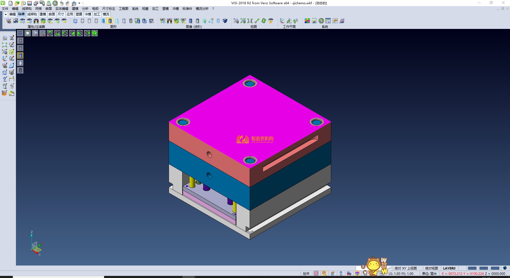Click the traffic light filter icon

(36, 21)
